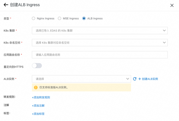Viewport: 179px width, 121px height.
Task: Toggle the 重定向到HTTPS switch
Action: click(x=37, y=66)
